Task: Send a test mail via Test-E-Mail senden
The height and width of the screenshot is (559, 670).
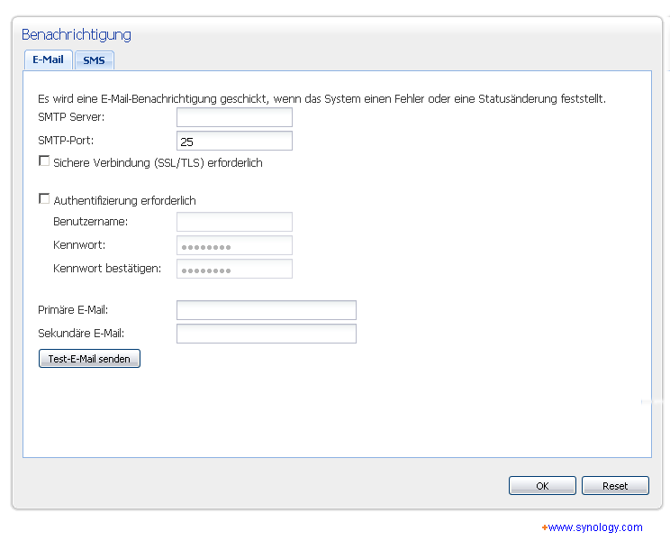Action: [89, 359]
